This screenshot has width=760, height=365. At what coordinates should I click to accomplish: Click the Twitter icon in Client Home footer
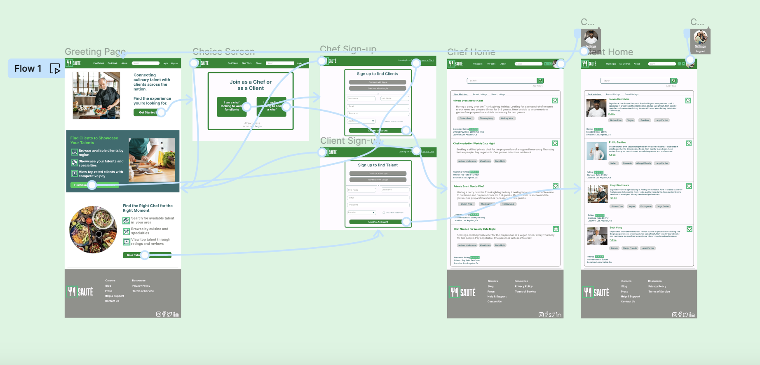685,315
